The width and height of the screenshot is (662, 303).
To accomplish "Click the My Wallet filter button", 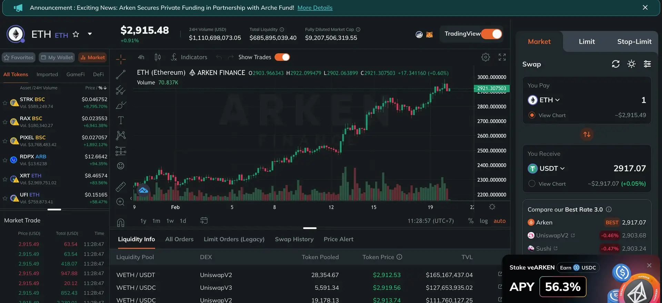I will 57,57.
